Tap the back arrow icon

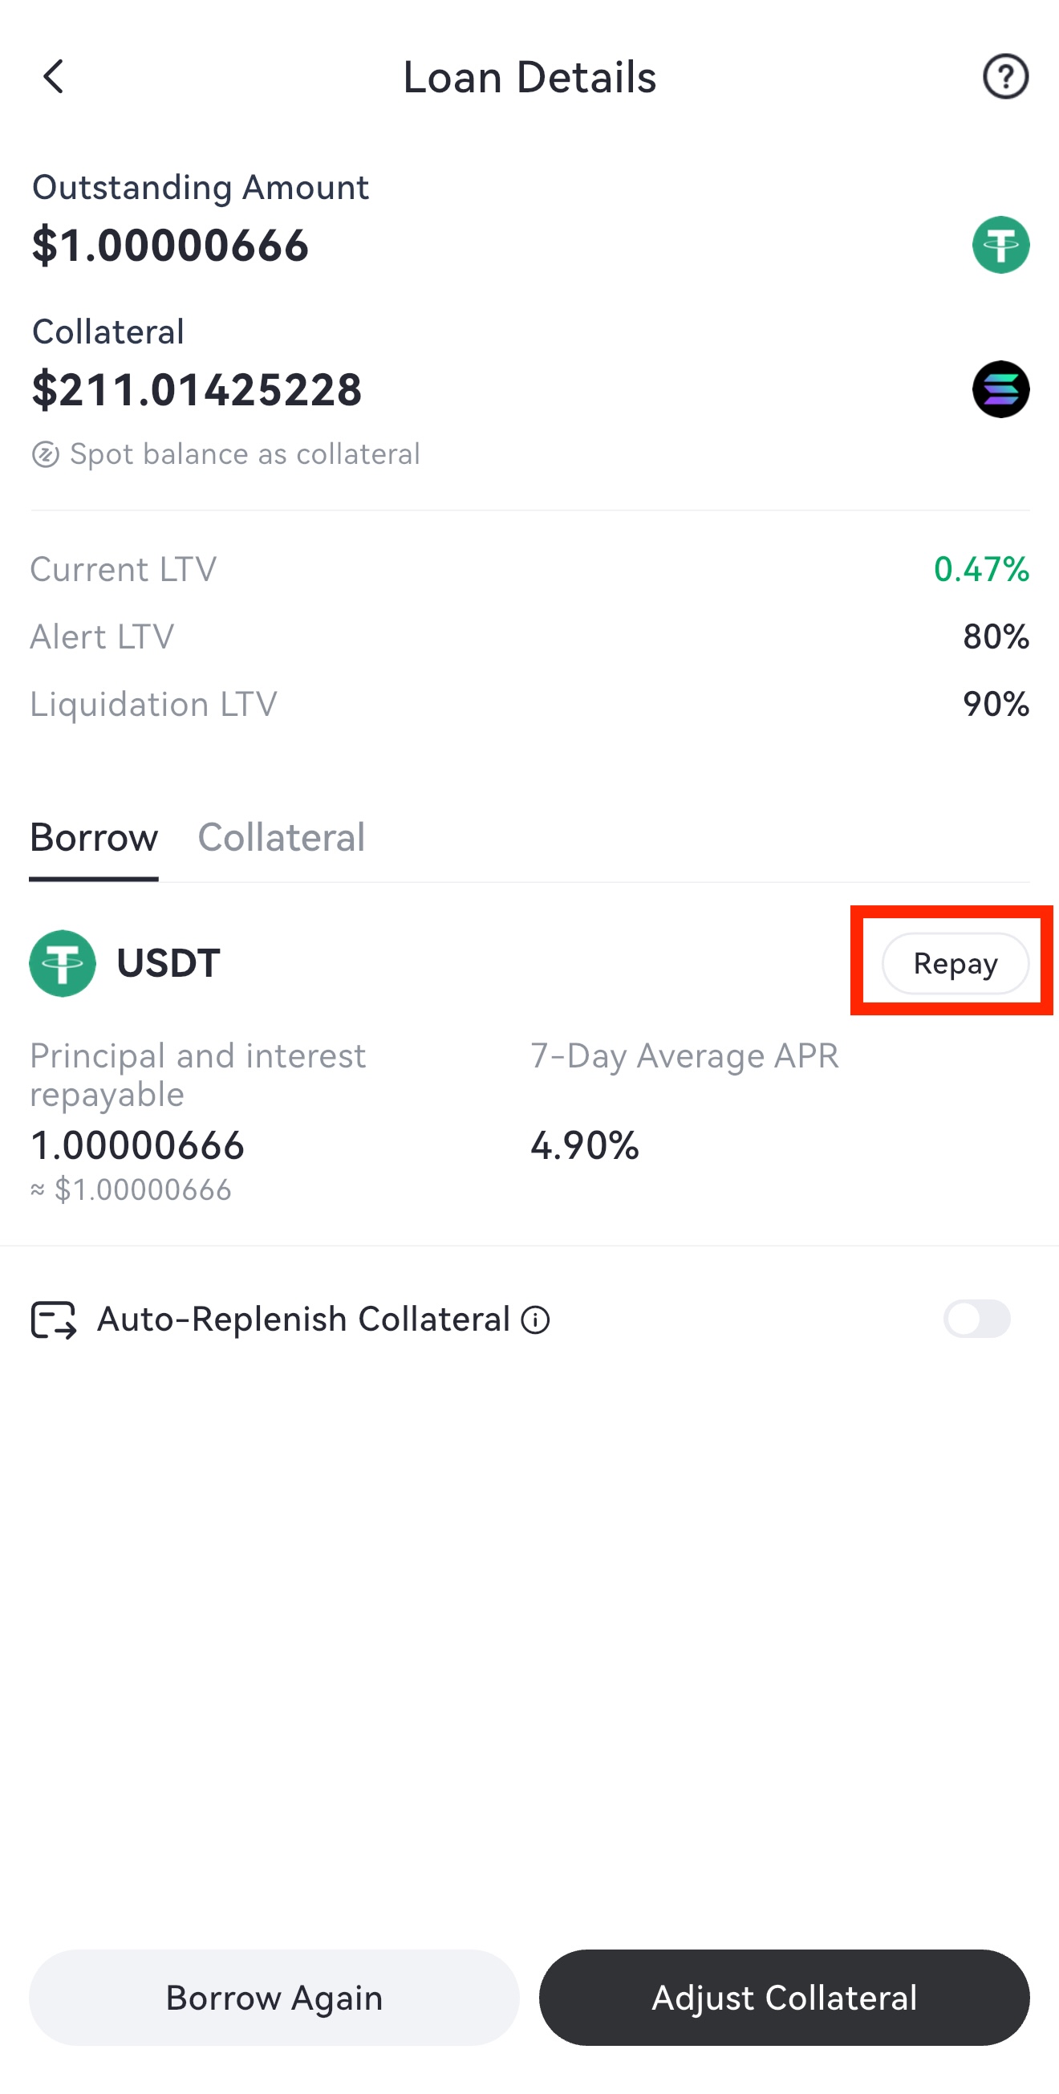point(54,77)
